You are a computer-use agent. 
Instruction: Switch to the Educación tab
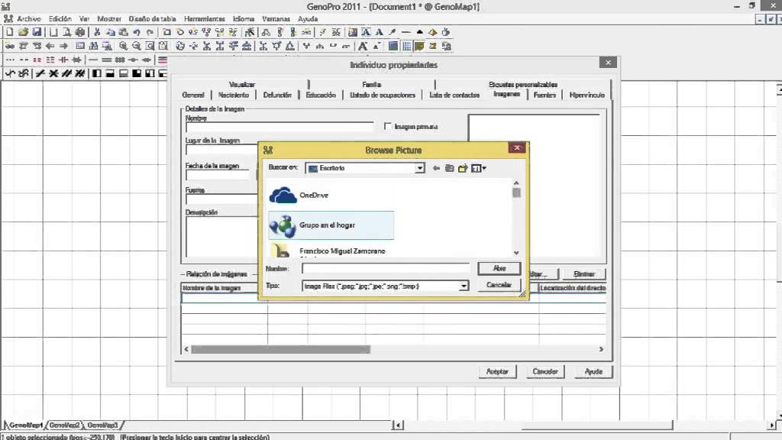[x=321, y=95]
